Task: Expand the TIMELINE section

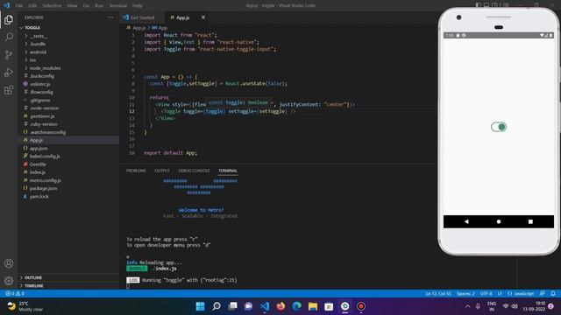Action: 33,286
